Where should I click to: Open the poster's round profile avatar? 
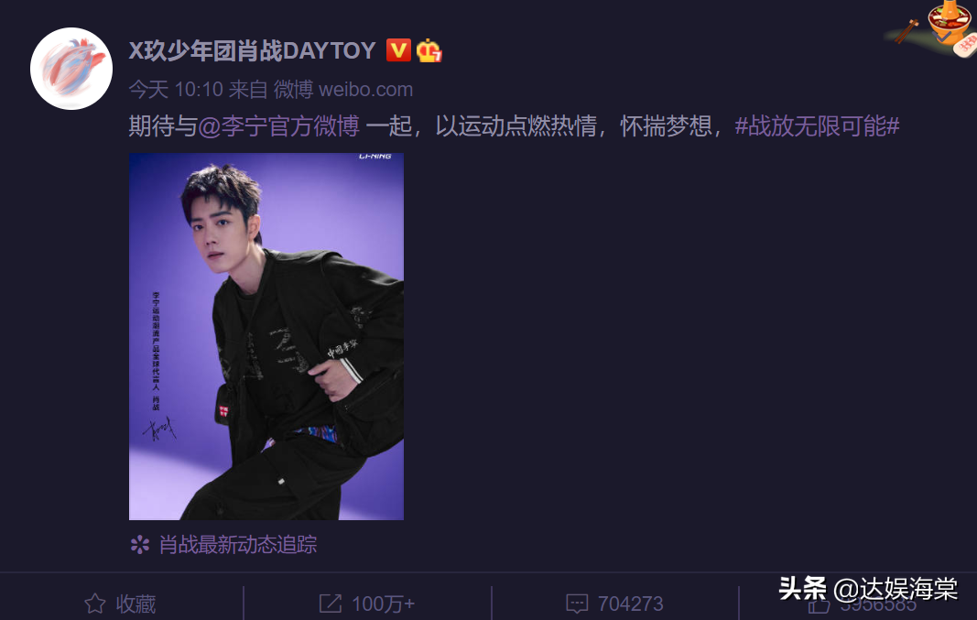click(71, 69)
